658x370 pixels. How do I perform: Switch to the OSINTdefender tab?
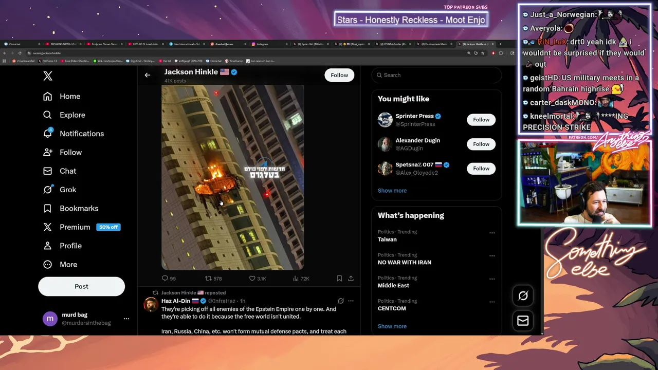tap(393, 44)
